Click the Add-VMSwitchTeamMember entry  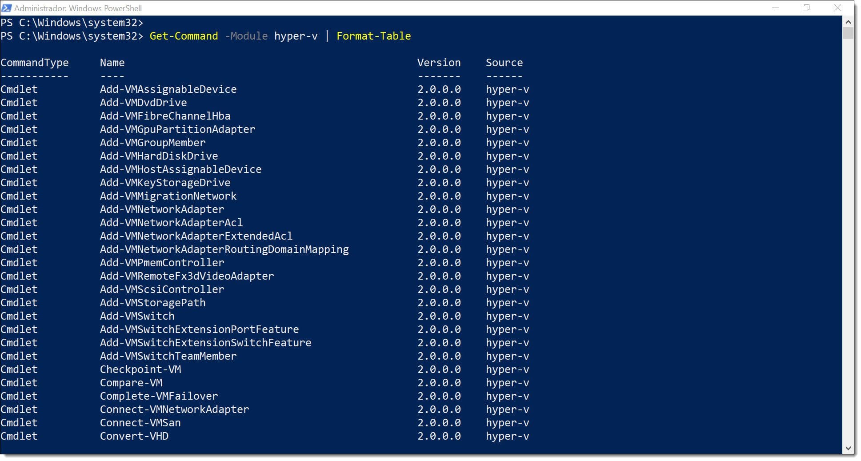tap(168, 356)
